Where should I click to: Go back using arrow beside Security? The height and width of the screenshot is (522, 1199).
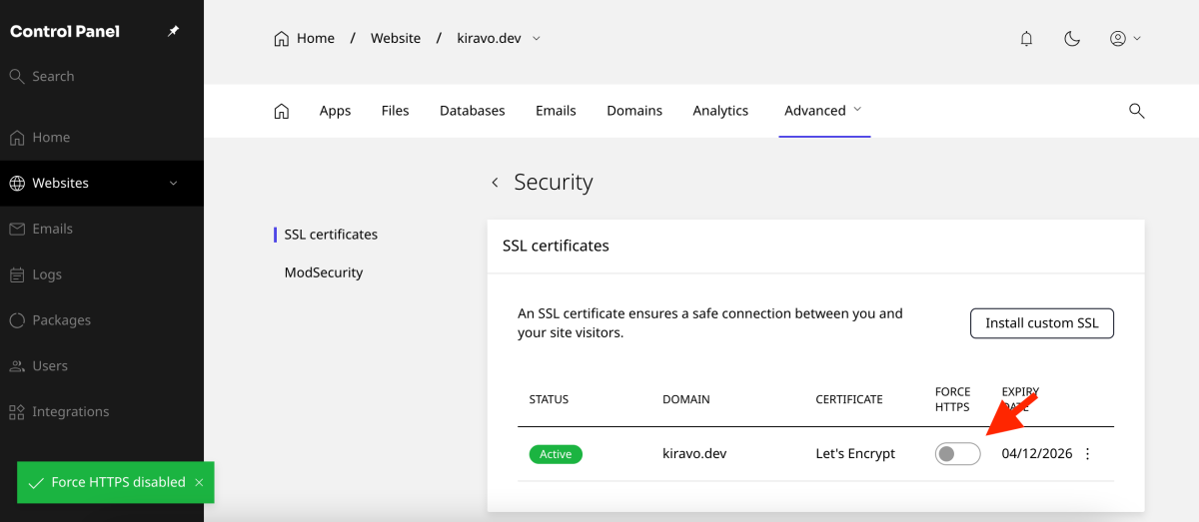[x=495, y=183]
